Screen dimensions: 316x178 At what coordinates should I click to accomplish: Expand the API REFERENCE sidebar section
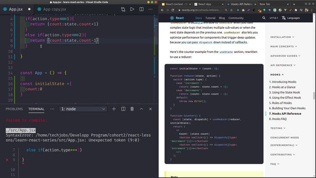(x=283, y=65)
